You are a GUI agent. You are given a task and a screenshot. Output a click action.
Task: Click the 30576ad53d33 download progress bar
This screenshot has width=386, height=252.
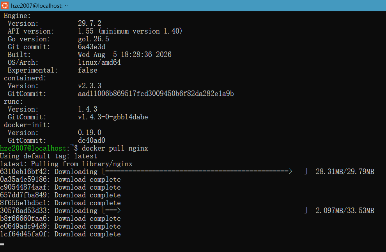point(205,210)
